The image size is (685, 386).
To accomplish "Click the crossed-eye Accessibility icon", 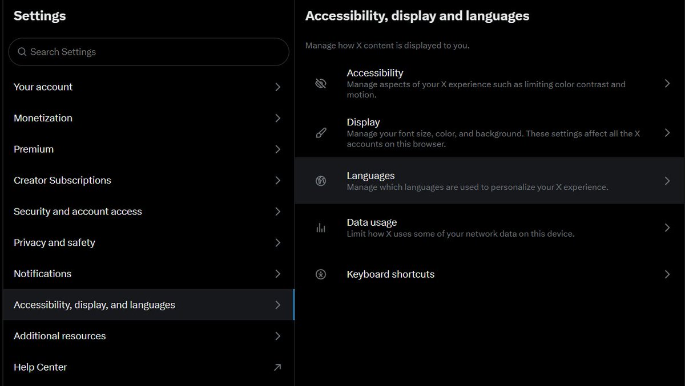I will [321, 84].
